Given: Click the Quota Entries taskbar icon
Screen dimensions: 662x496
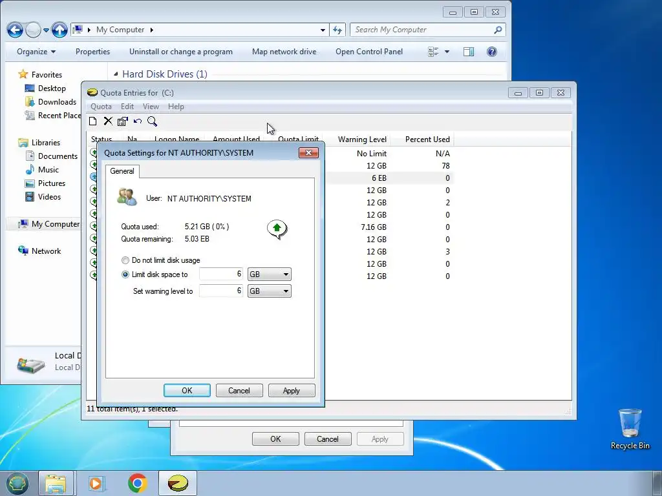Looking at the screenshot, I should [178, 483].
